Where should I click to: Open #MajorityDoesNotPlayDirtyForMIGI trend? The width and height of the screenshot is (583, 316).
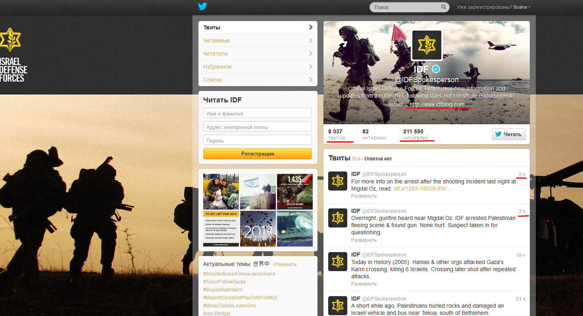(240, 298)
